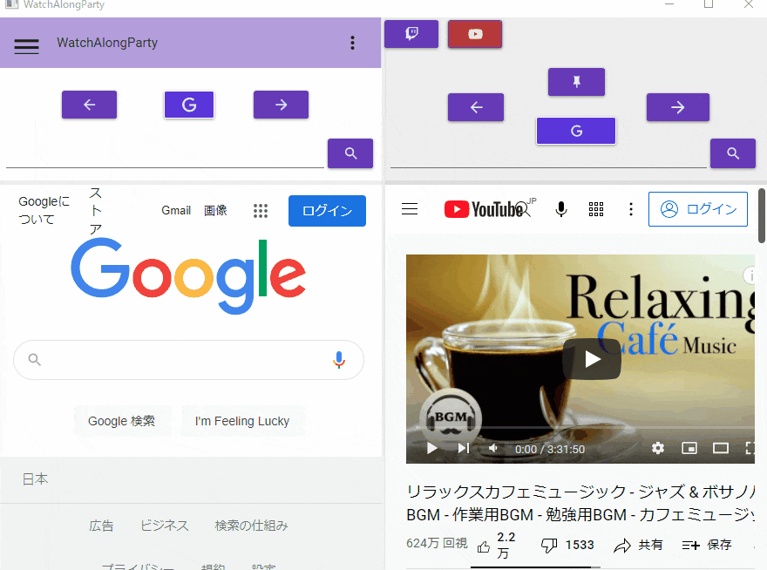Focus the right pane URL input field

pos(548,158)
